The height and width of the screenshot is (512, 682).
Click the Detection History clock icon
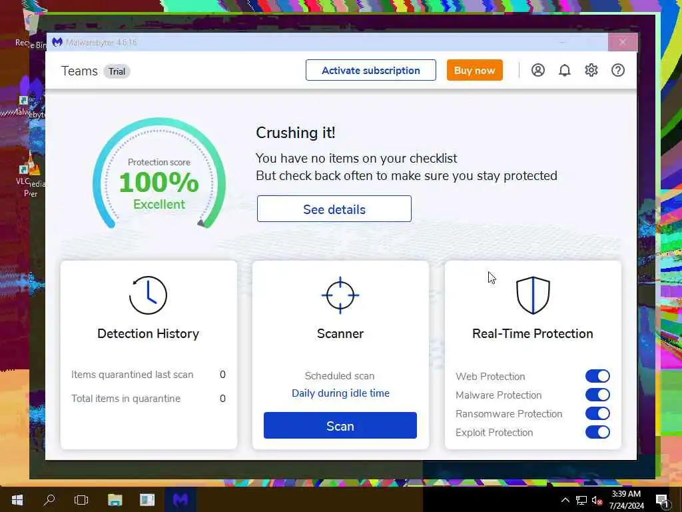pos(148,295)
